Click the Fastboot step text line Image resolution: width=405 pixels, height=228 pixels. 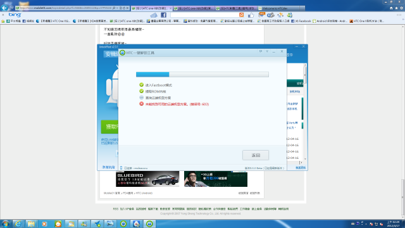point(159,85)
